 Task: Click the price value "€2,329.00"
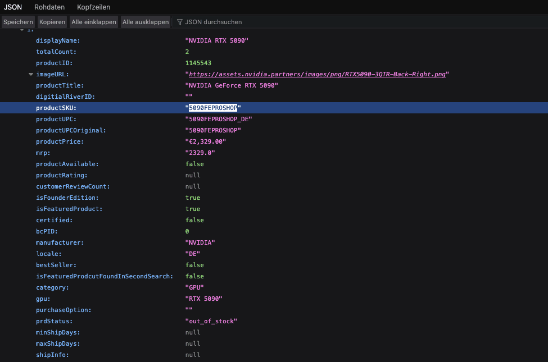[x=206, y=142]
